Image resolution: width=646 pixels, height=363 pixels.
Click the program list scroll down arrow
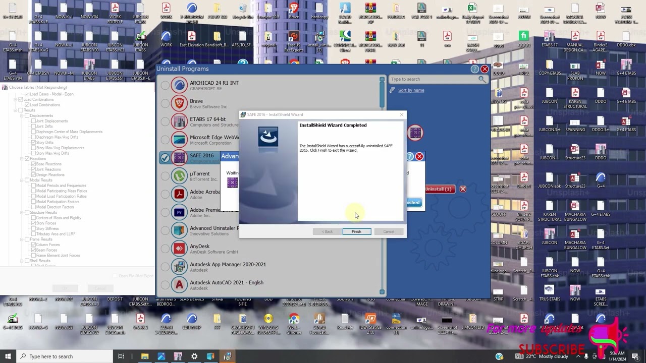[x=382, y=291]
